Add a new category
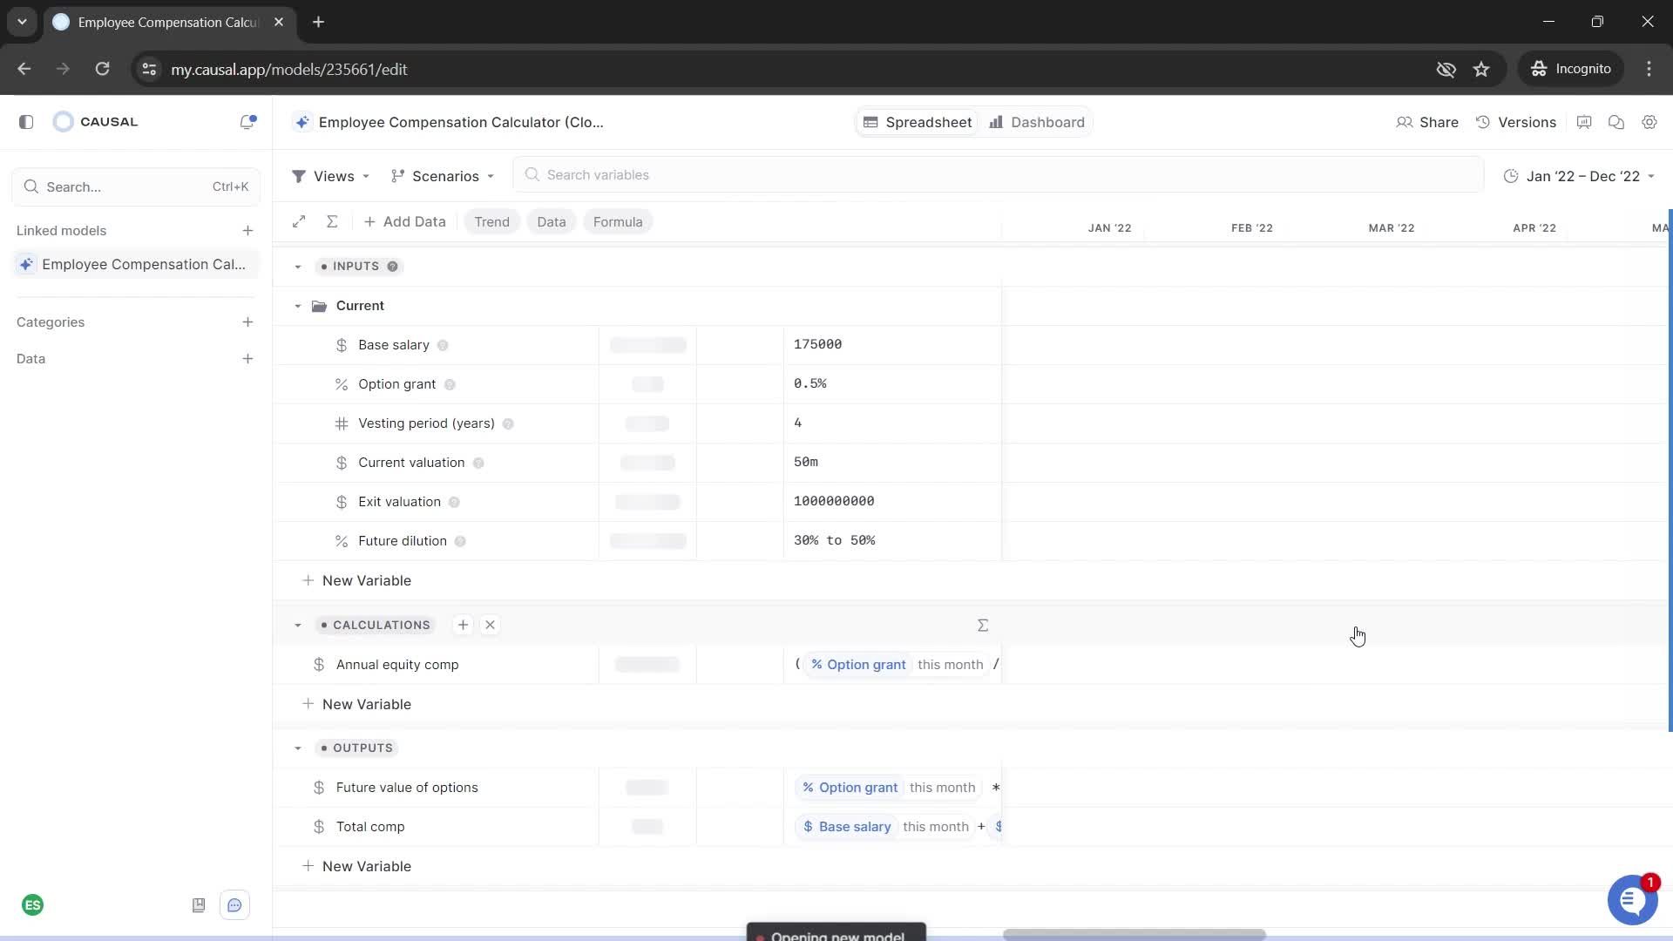This screenshot has width=1673, height=941. [x=247, y=322]
